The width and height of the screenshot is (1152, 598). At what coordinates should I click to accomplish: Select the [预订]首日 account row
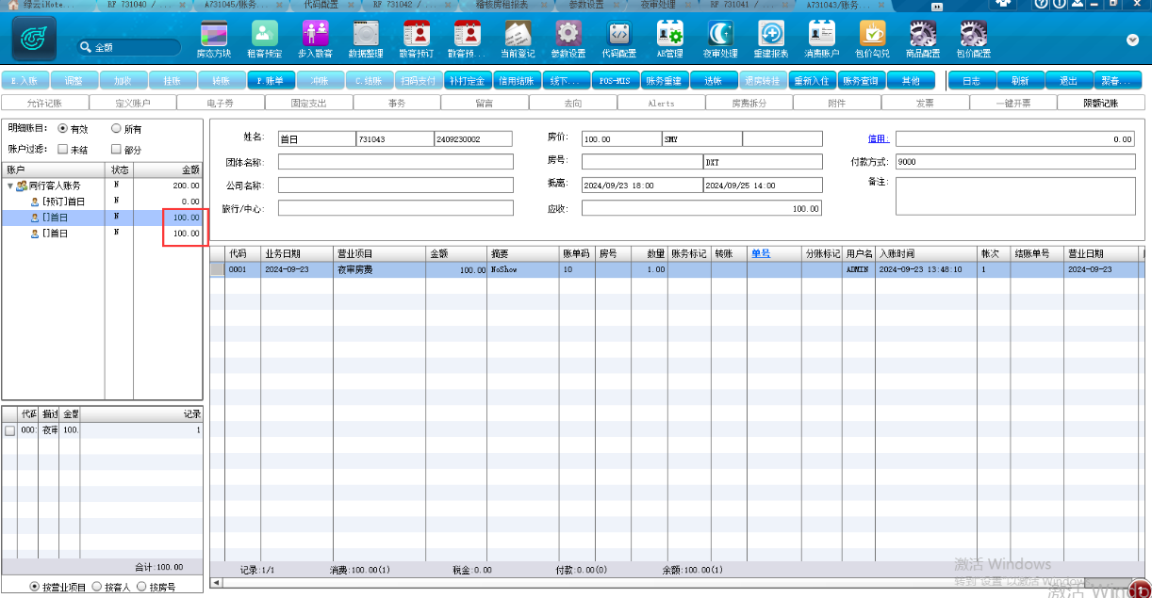click(102, 202)
